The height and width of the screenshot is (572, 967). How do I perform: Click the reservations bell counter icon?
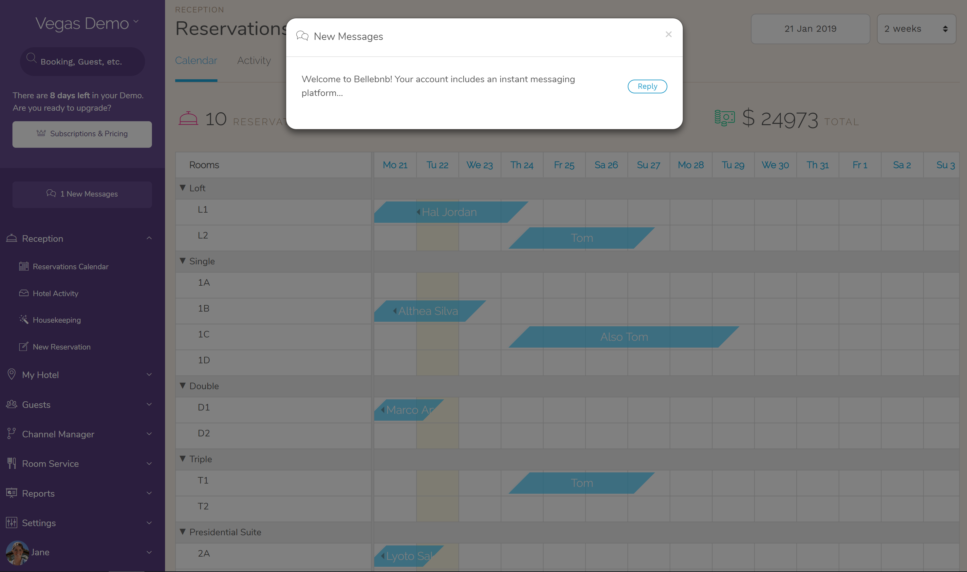click(x=188, y=118)
